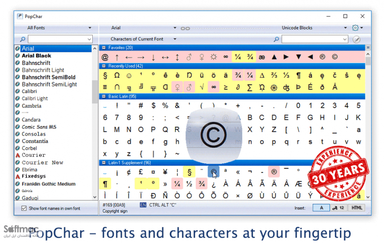Click the font list scroll down arrow
The image size is (384, 243).
point(95,197)
